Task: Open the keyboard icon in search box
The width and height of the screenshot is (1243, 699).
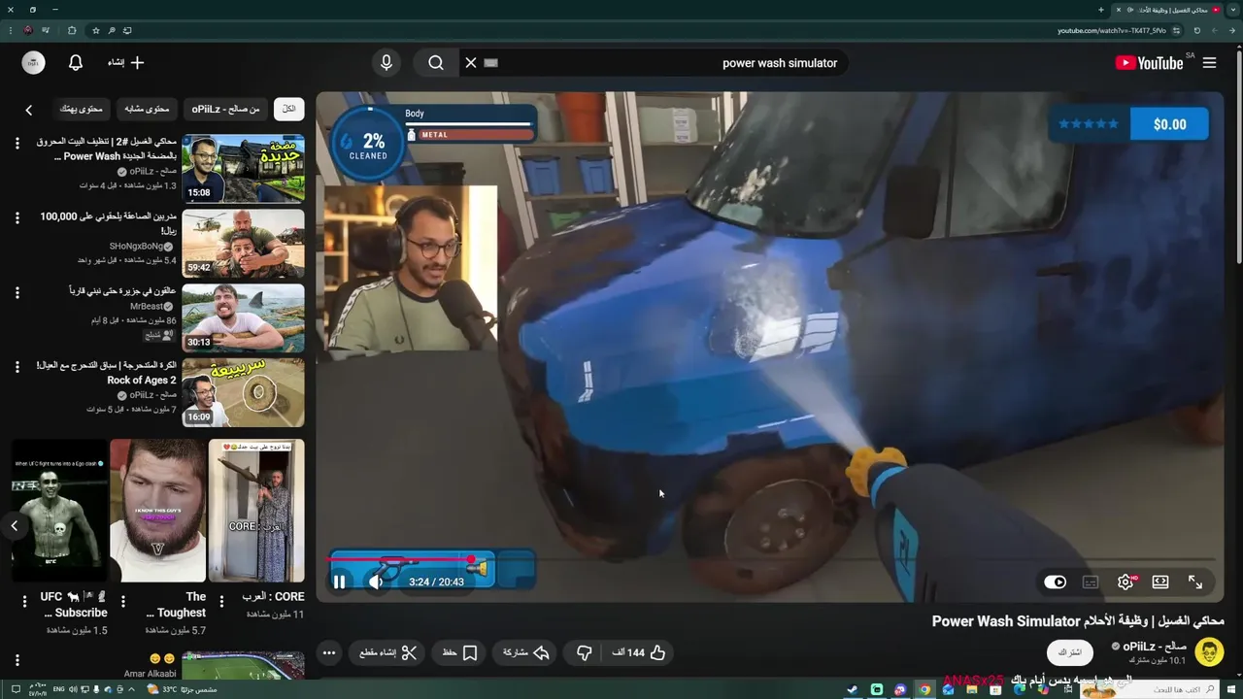Action: [490, 63]
